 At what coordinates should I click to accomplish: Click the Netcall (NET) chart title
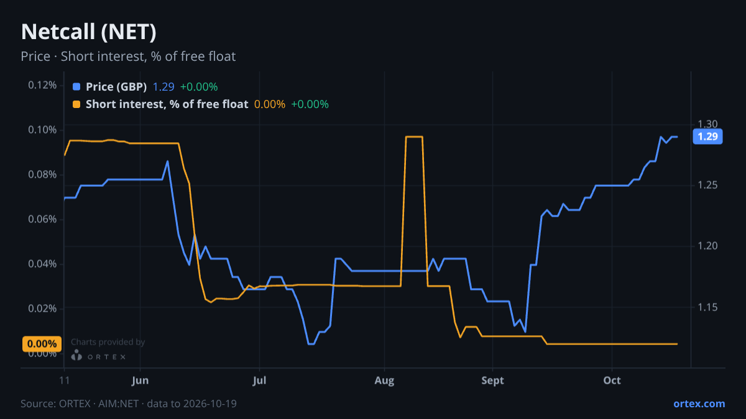(88, 32)
